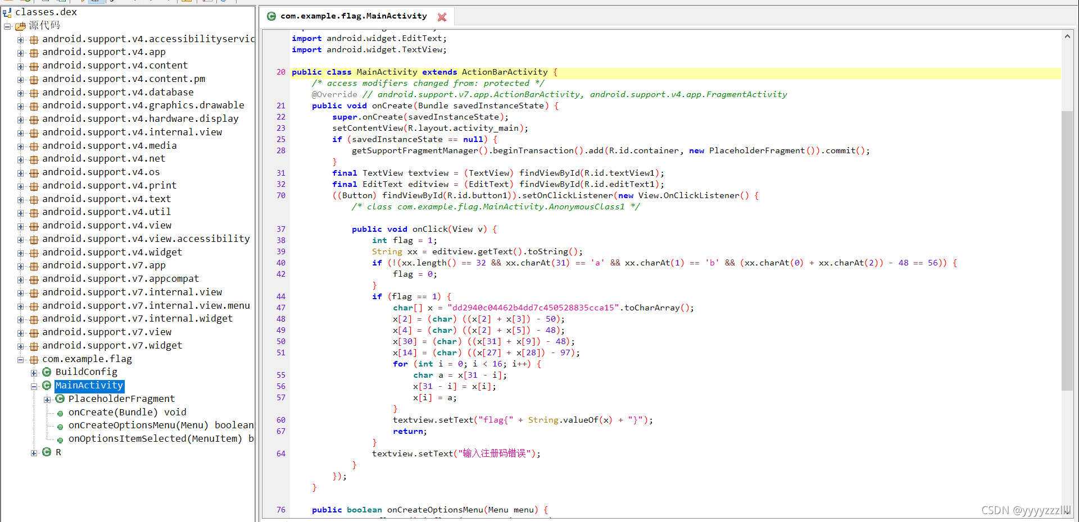Select onCreateOptionsMenu(Menu) boolean in tree
This screenshot has height=522, width=1079.
click(161, 425)
